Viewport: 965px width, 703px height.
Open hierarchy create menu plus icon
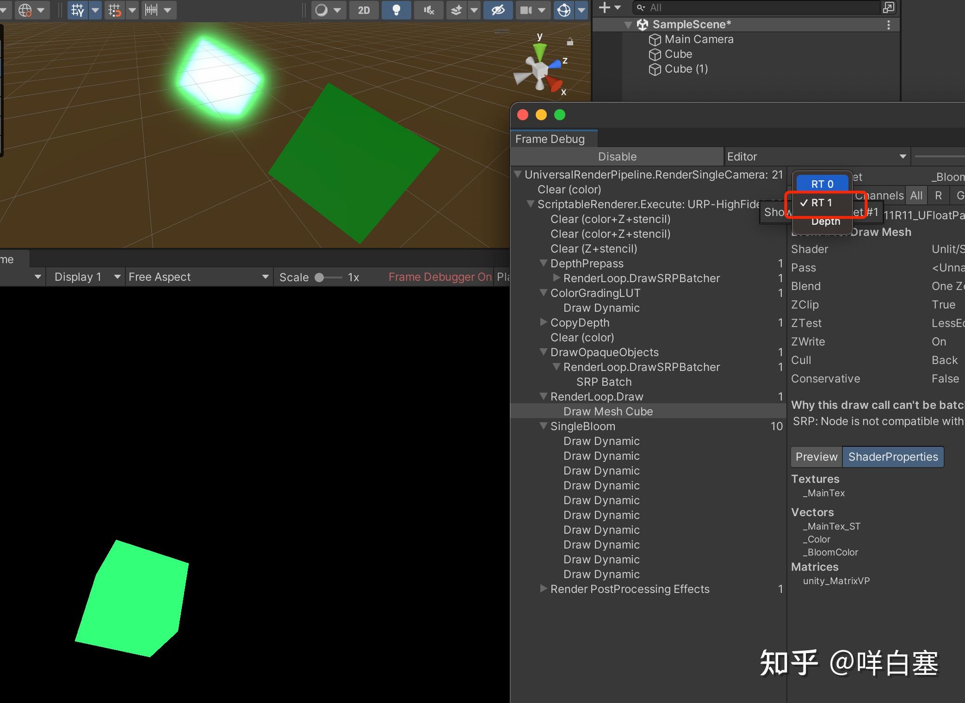pyautogui.click(x=605, y=7)
